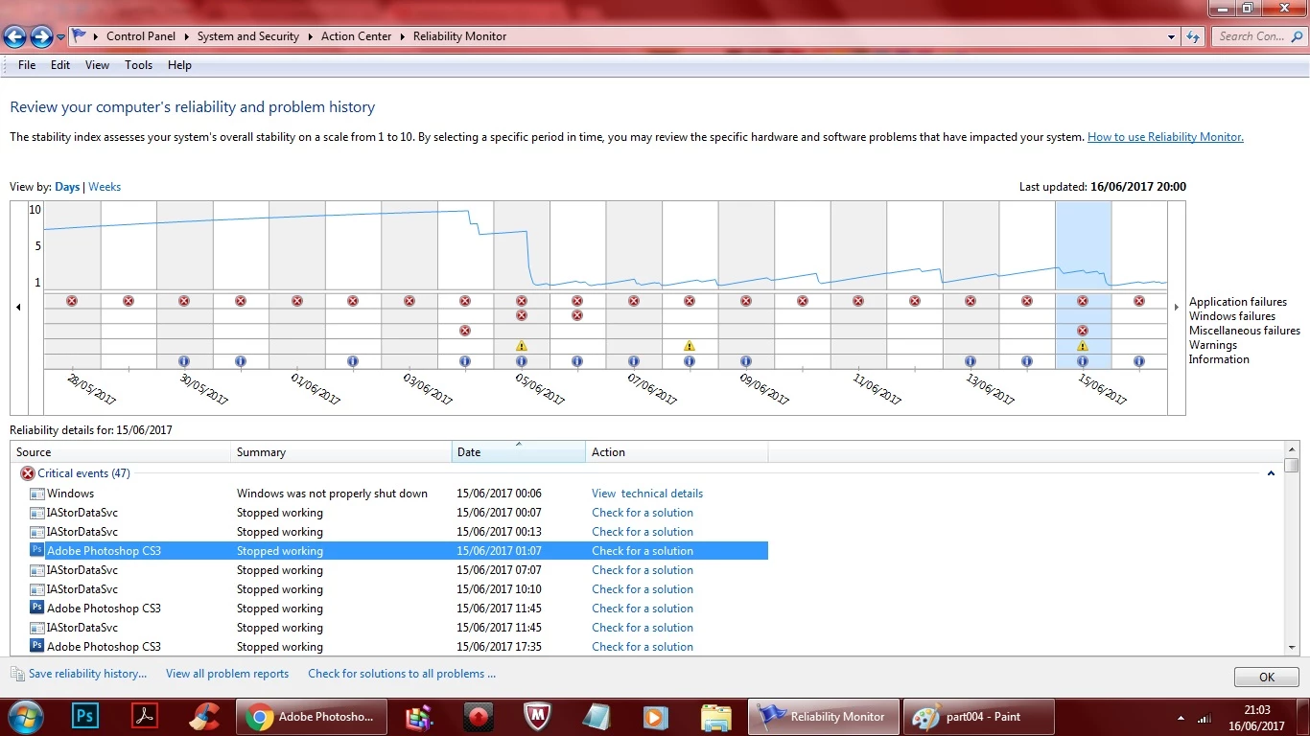Viewport: 1310px width, 736px height.
Task: Click the miscellaneous failure icon on 15/06/2017
Action: (1083, 331)
